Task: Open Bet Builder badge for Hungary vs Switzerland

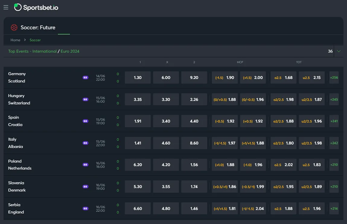Action: pos(85,99)
